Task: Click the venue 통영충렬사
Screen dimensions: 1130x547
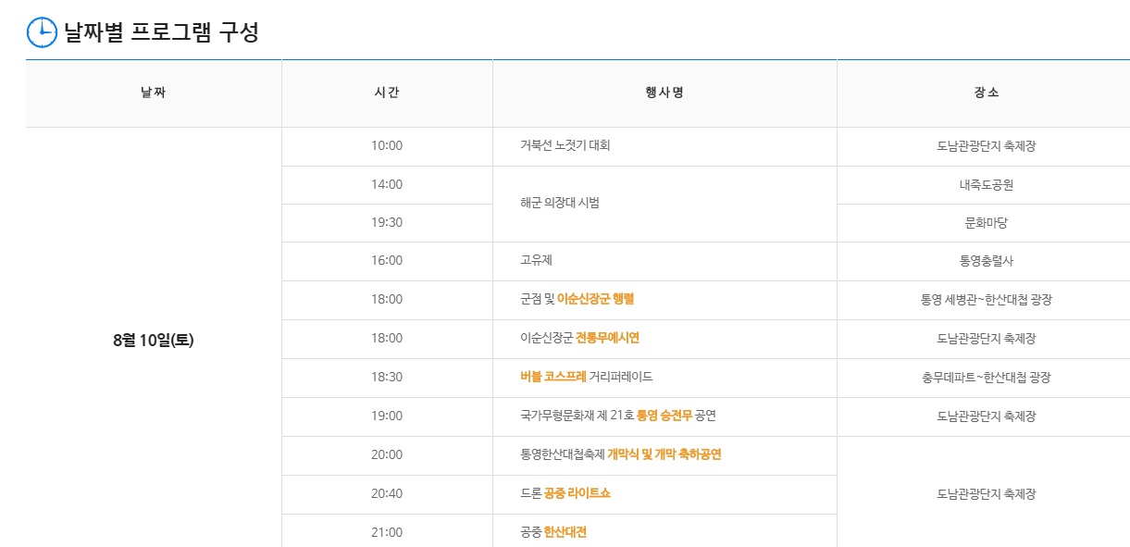Action: pos(987,261)
